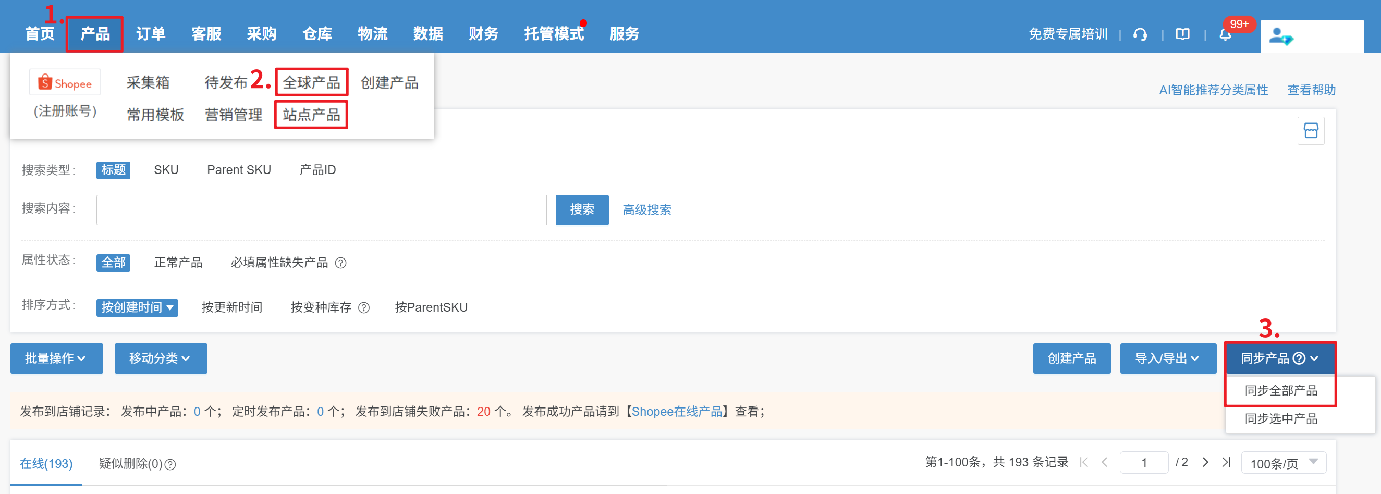Screen dimensions: 1381x494
Task: Select 按更新时间 sort option
Action: click(x=231, y=307)
